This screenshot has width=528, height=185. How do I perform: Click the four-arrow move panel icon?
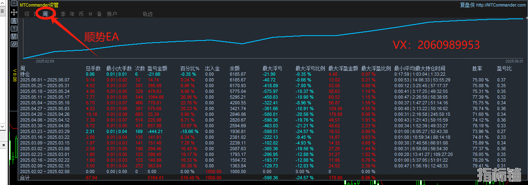click(x=14, y=13)
